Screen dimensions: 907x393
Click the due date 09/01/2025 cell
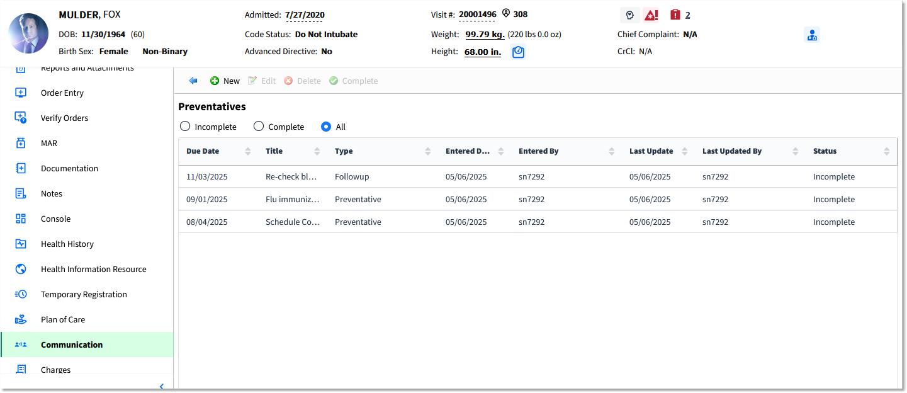pos(207,199)
